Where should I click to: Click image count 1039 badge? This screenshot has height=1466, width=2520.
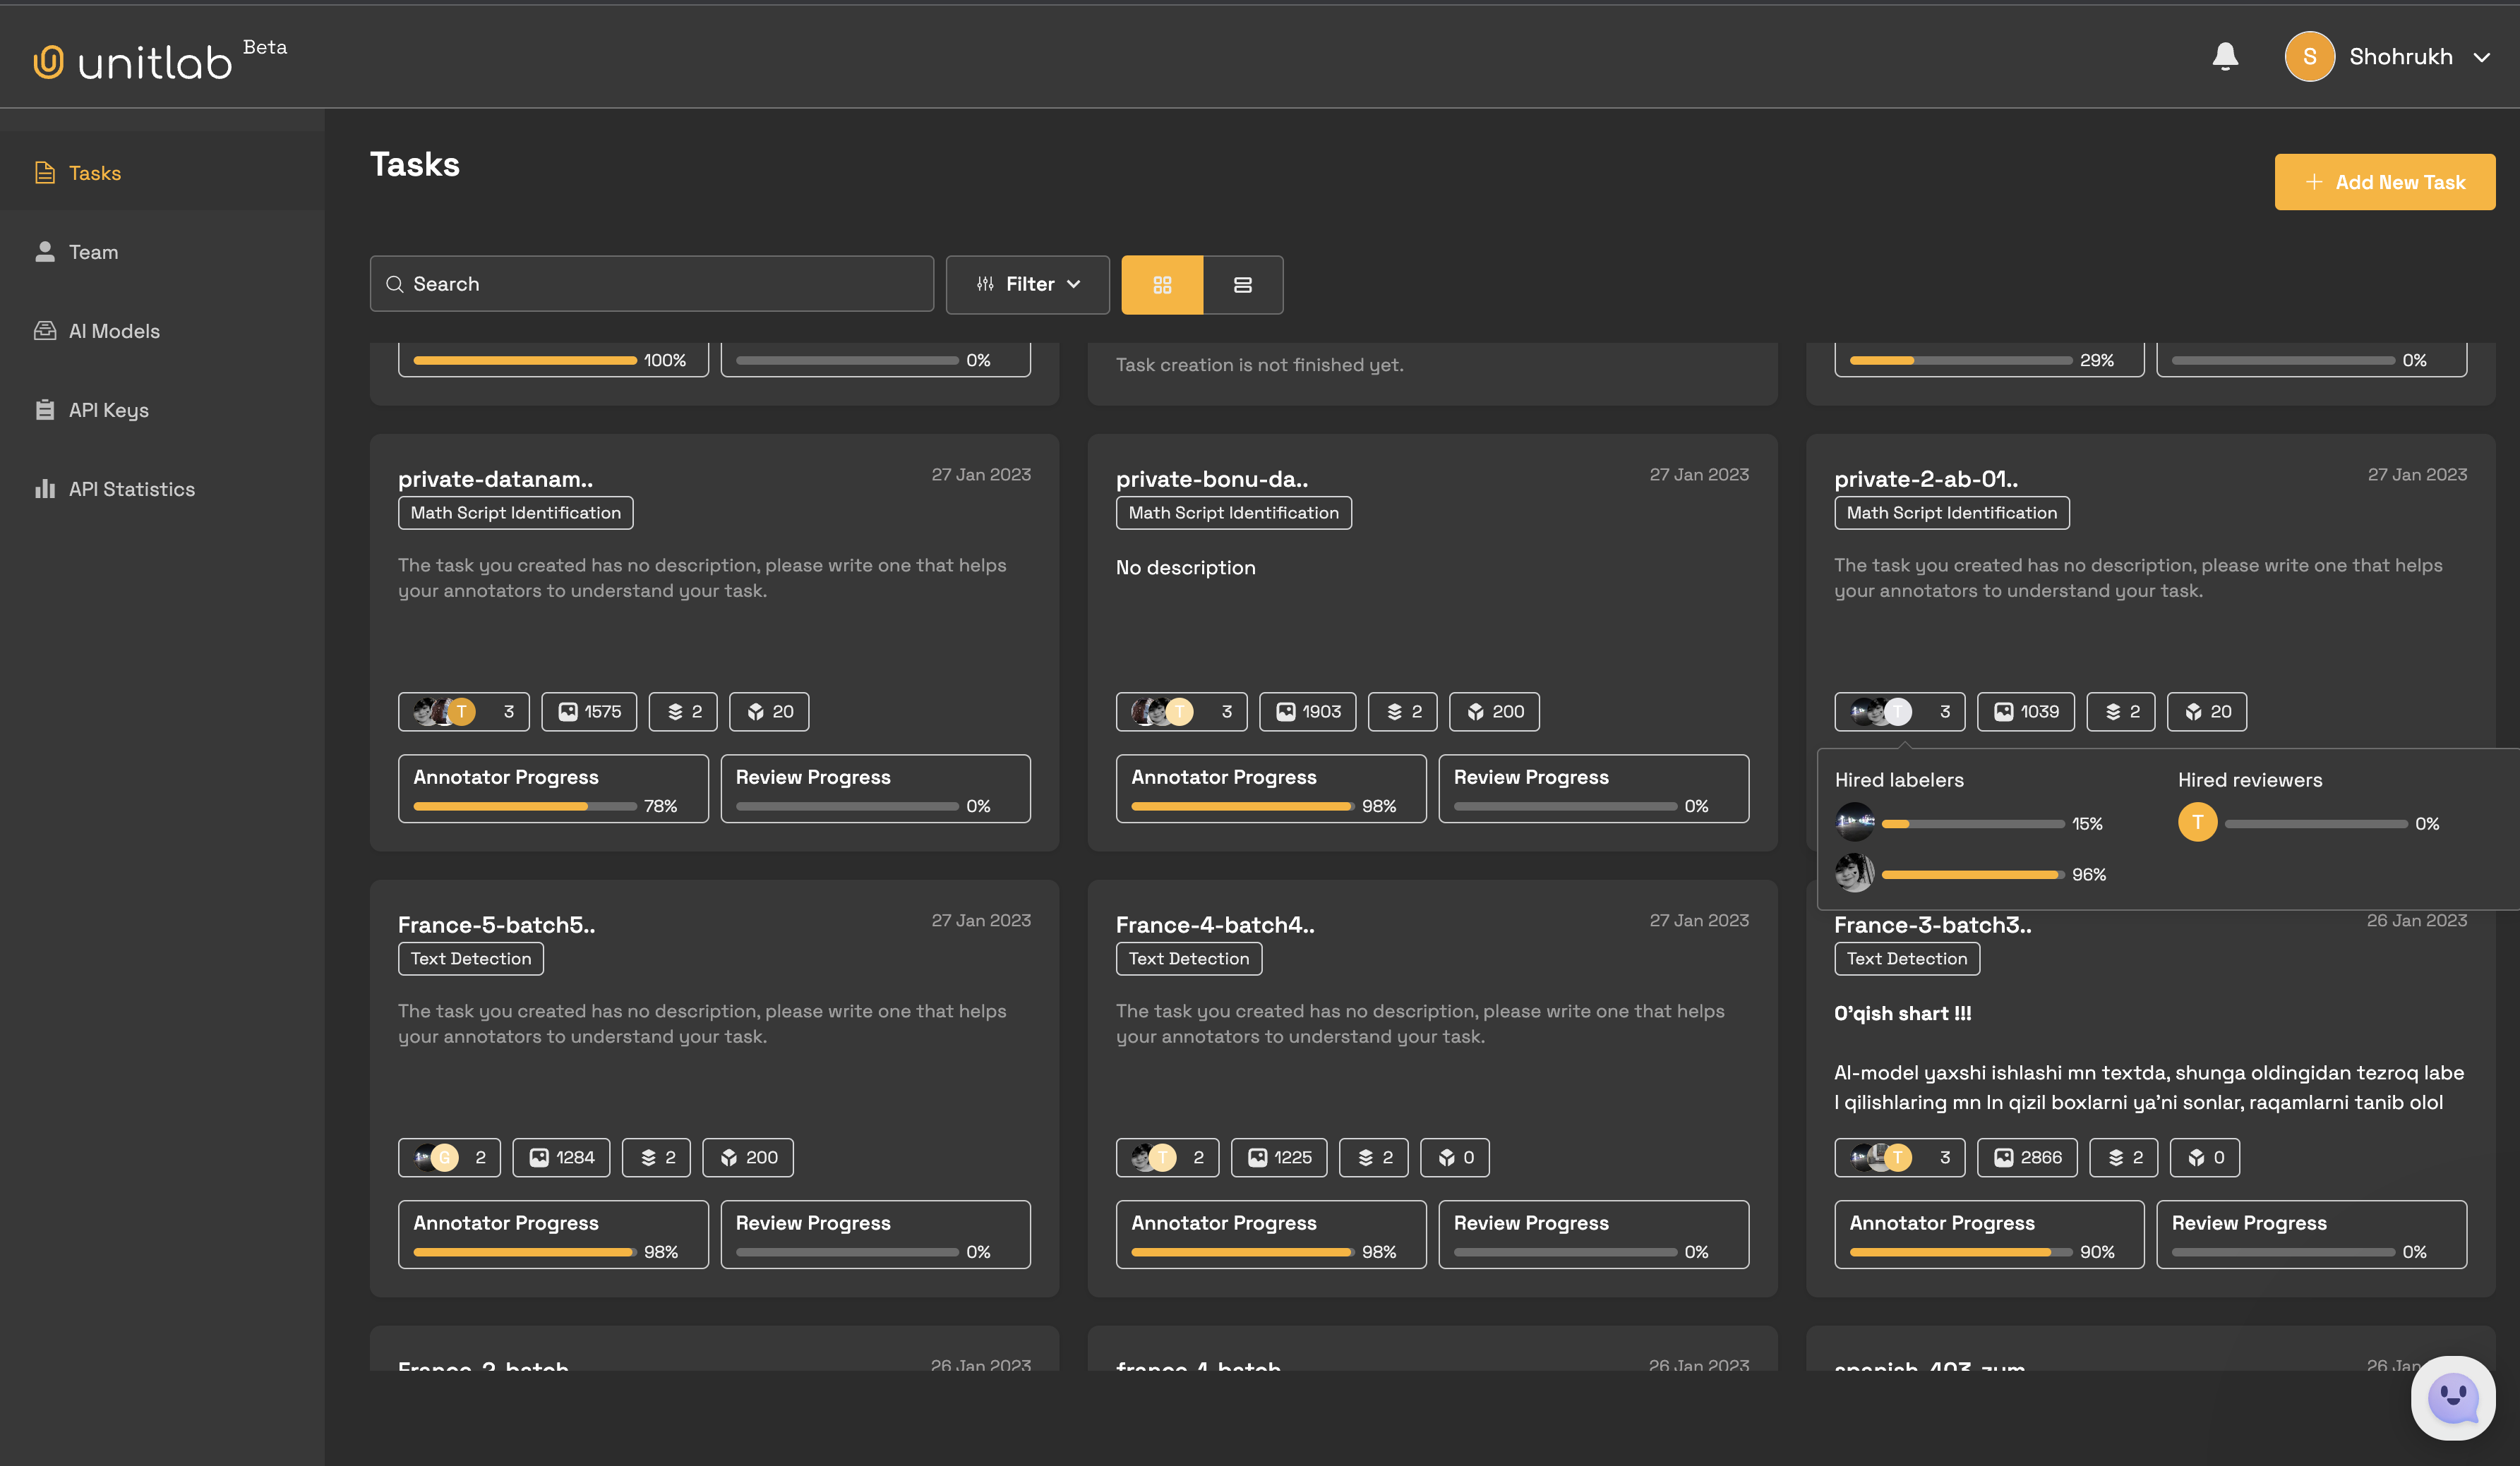[x=2026, y=712]
